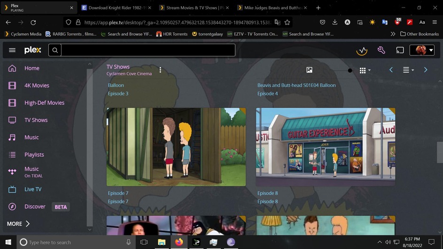Open the Episode 7 thumbnail
This screenshot has height=249, width=443.
176,147
